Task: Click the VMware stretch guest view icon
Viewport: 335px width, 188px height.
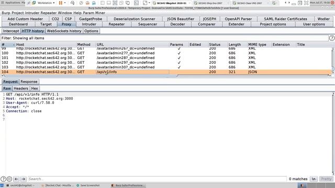Action: (x=145, y=3)
